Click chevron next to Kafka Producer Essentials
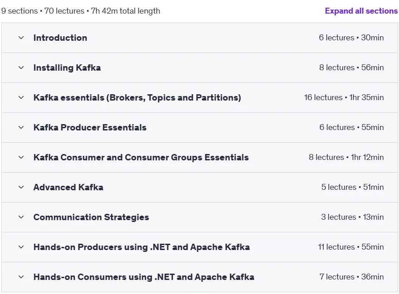399x294 pixels. (x=21, y=127)
